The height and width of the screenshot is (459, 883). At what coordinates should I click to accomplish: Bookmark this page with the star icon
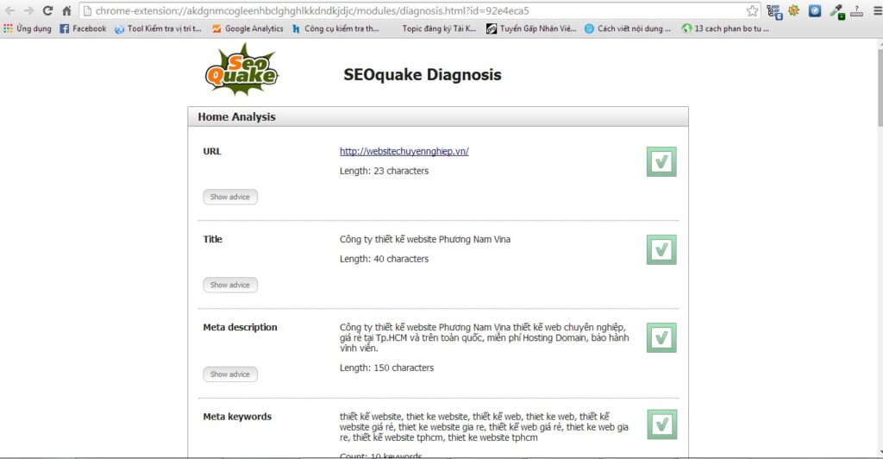tap(752, 10)
